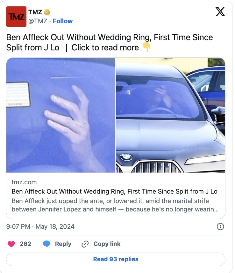Screen dimensions: 235x273
Task: Click the blue reply speech bubble icon
Action: pyautogui.click(x=46, y=244)
